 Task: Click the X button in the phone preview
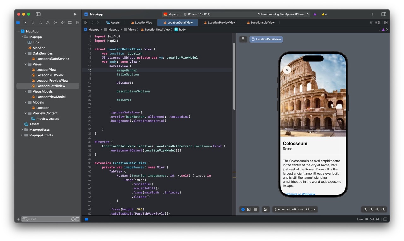[x=287, y=70]
